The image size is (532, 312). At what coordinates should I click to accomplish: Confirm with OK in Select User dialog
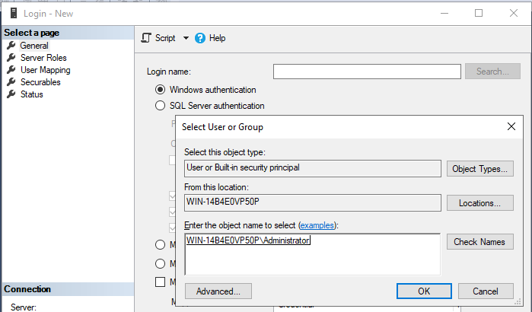click(424, 291)
